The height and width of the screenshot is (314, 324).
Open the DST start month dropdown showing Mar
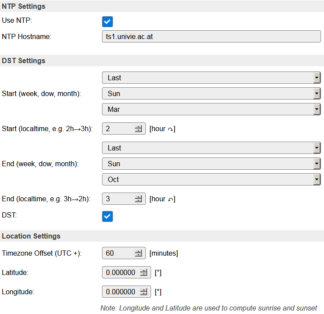pyautogui.click(x=211, y=109)
